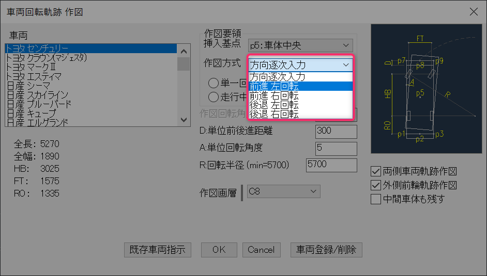The height and width of the screenshot is (276, 487).
Task: Toggle 外側前輪軌跡作図 checkbox
Action: click(x=376, y=185)
